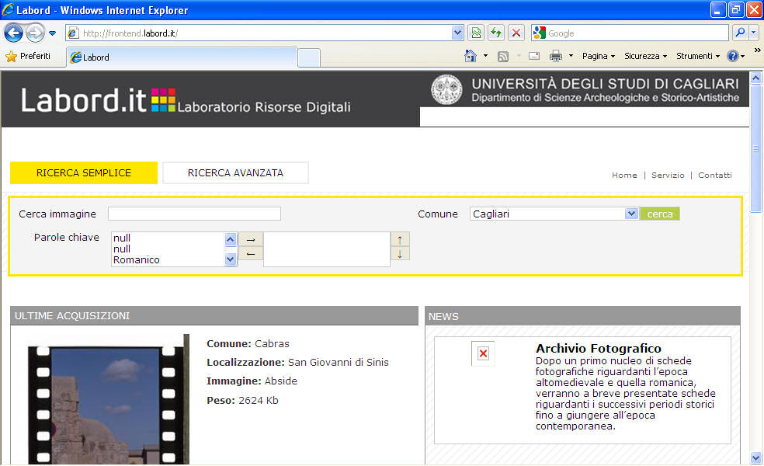Click the 'Immagine: Abside' text

[x=252, y=381]
